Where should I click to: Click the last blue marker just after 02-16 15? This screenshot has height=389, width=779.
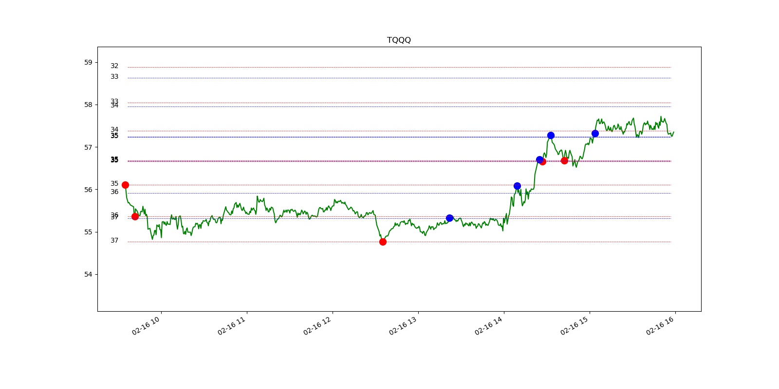click(595, 133)
